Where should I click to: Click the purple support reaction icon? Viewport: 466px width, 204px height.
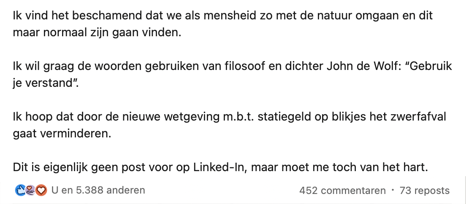[x=30, y=191]
